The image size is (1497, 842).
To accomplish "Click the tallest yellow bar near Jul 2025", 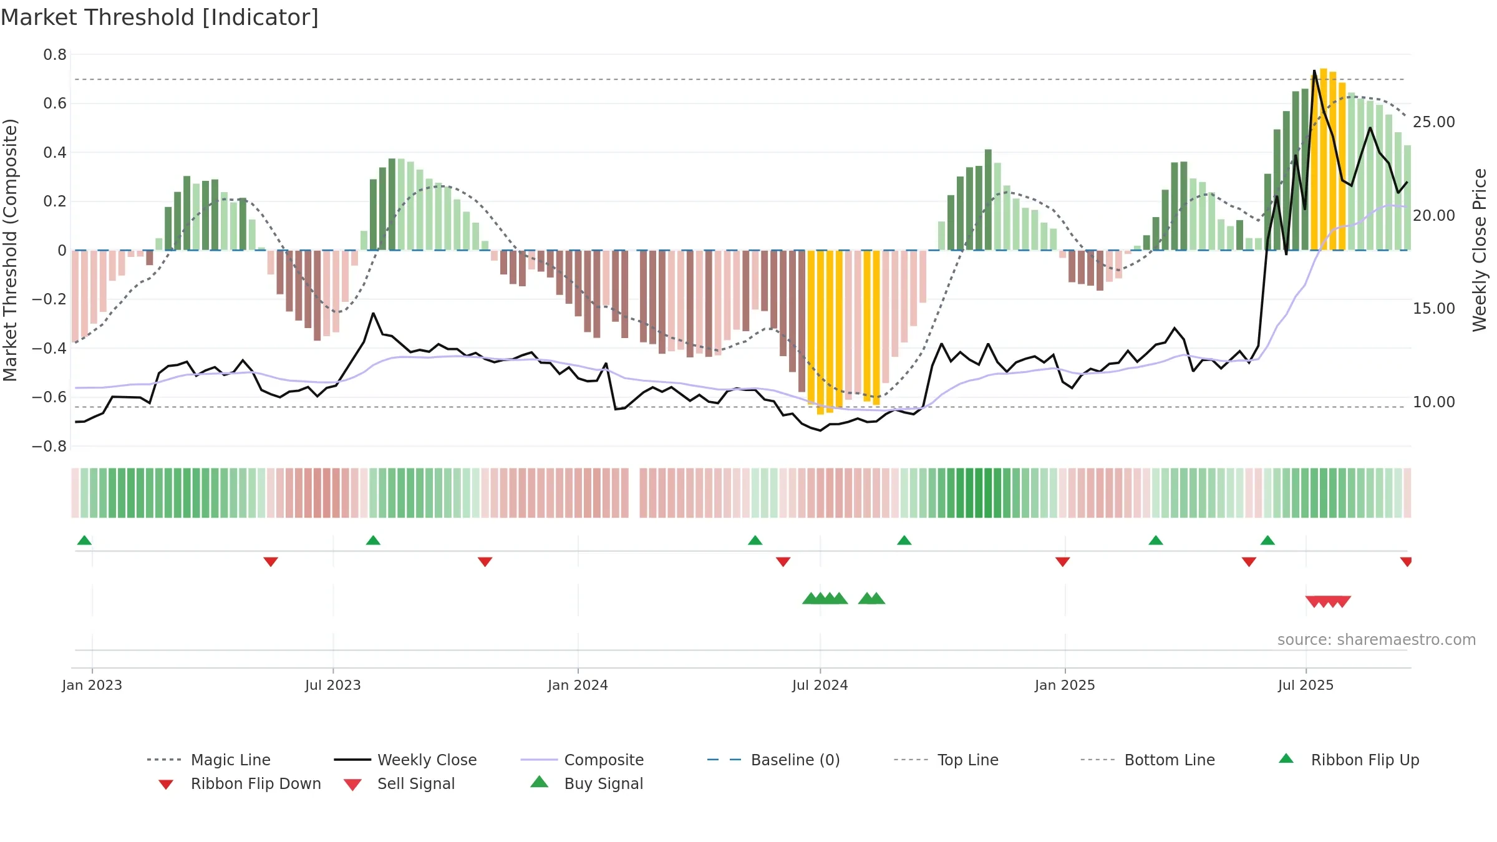I will pos(1324,159).
